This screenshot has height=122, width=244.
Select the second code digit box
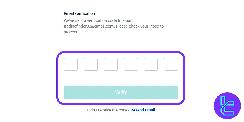tap(91, 64)
